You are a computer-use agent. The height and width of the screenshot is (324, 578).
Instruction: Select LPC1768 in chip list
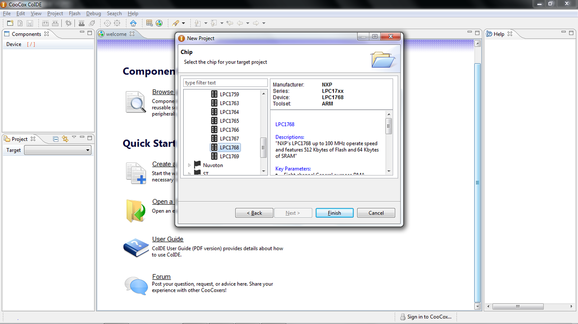coord(230,148)
